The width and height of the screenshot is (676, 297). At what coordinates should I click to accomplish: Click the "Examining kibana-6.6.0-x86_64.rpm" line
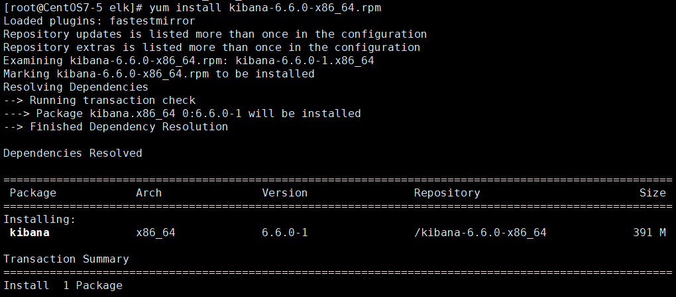click(x=189, y=61)
